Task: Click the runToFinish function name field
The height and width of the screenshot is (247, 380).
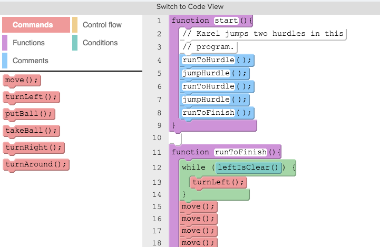Action: (240, 153)
